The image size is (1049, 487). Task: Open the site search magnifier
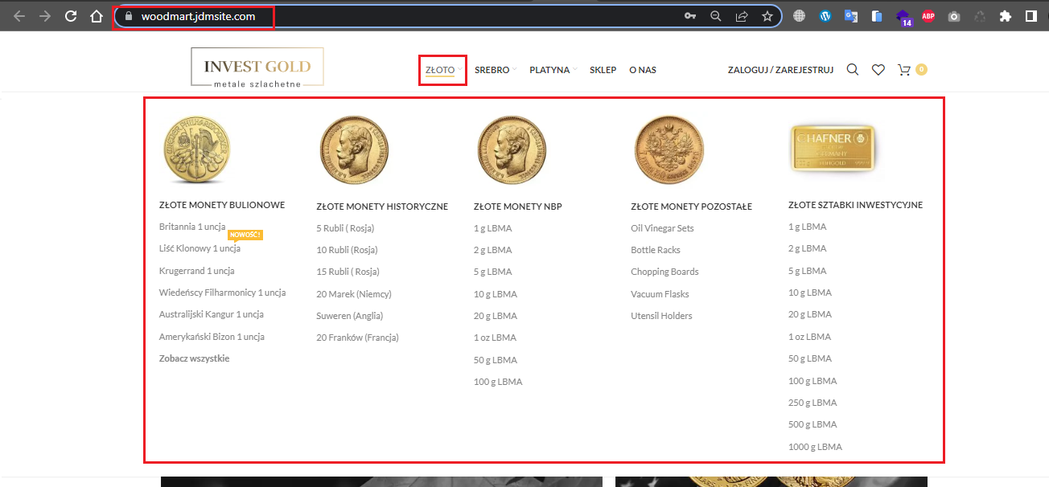click(853, 70)
